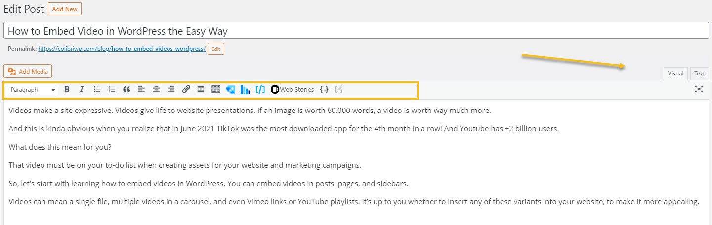Viewport: 712px width, 225px height.
Task: Insert or edit link
Action: 186,89
